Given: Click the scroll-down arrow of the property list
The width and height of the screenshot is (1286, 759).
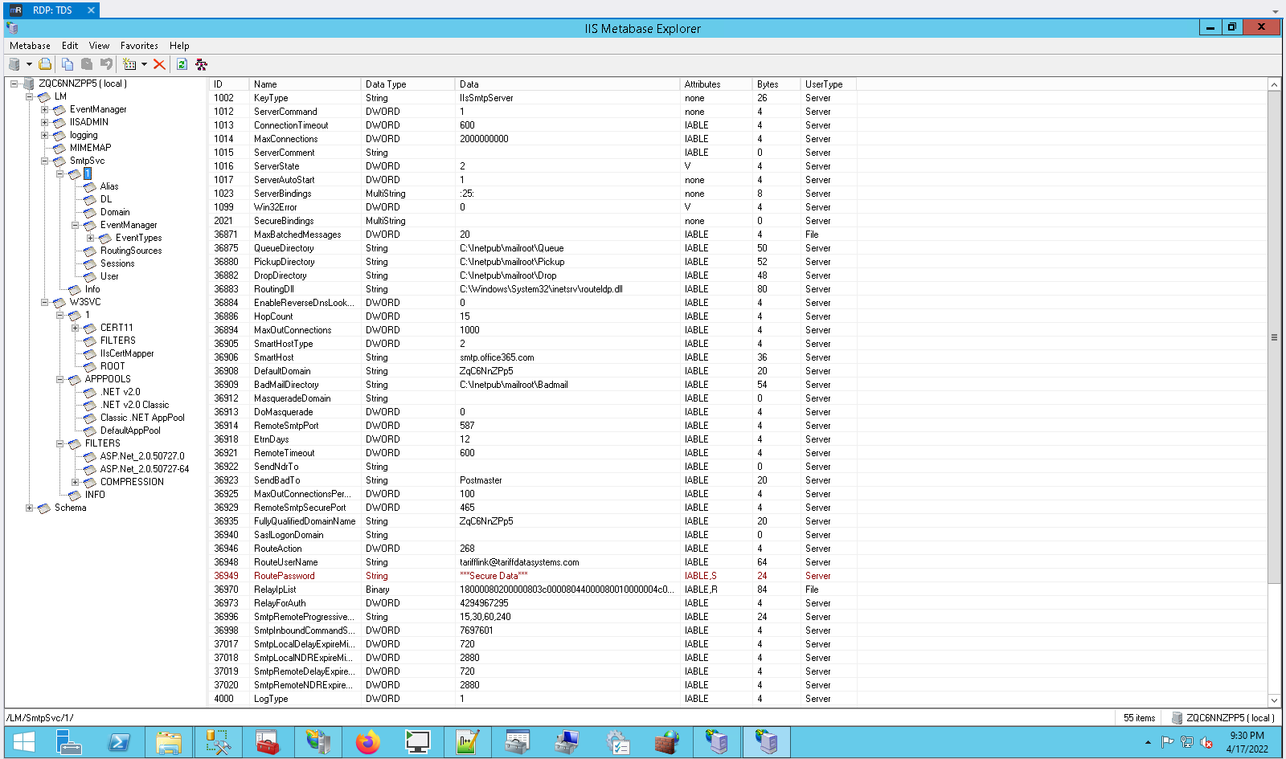Looking at the screenshot, I should pyautogui.click(x=1274, y=700).
